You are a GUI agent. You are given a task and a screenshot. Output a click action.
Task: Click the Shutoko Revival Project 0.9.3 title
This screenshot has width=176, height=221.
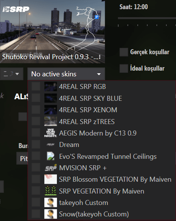(x=50, y=57)
